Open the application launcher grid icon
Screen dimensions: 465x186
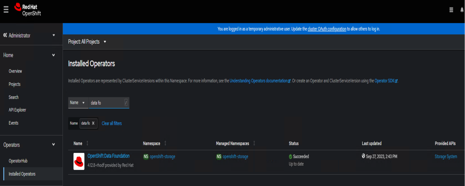pyautogui.click(x=451, y=10)
